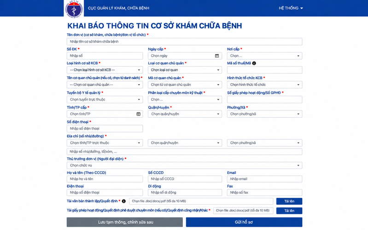
Task: Click Tải lên for văn bản thành lập
Action: 289,201
